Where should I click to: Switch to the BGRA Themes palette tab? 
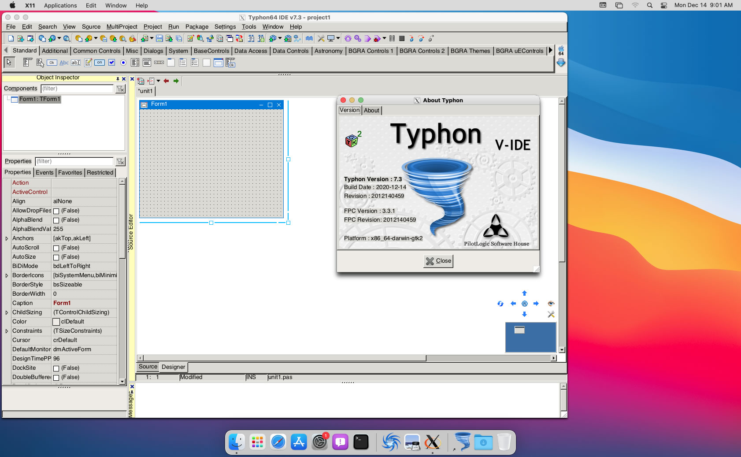(470, 51)
